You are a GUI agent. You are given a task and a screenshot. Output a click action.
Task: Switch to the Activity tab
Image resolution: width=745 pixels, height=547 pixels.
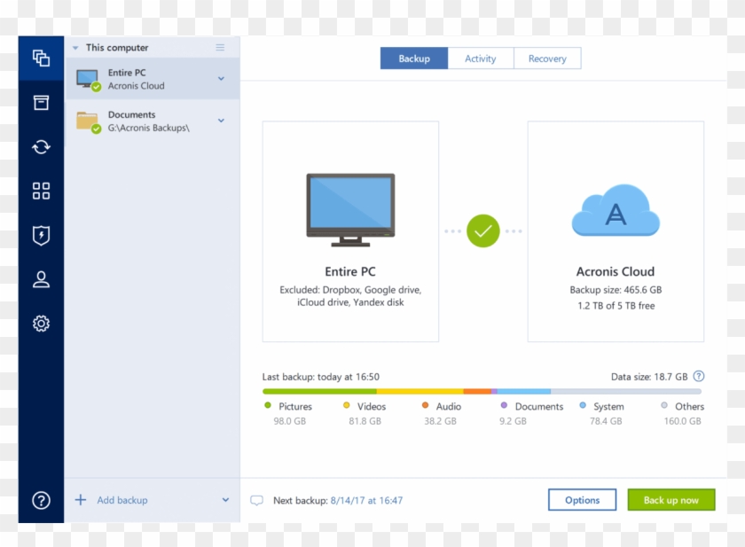(481, 58)
